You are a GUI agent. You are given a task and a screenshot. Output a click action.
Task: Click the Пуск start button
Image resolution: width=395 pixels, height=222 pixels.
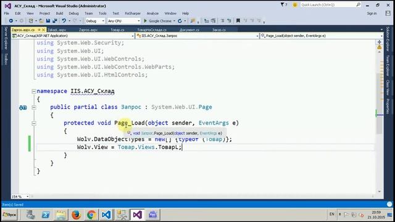9,215
